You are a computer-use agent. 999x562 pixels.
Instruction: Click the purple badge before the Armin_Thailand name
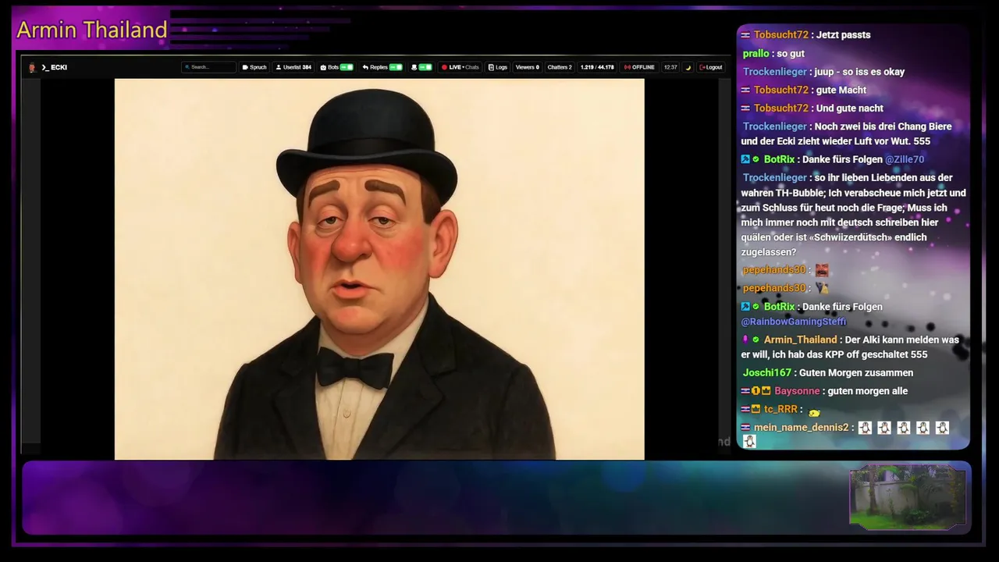click(x=745, y=340)
